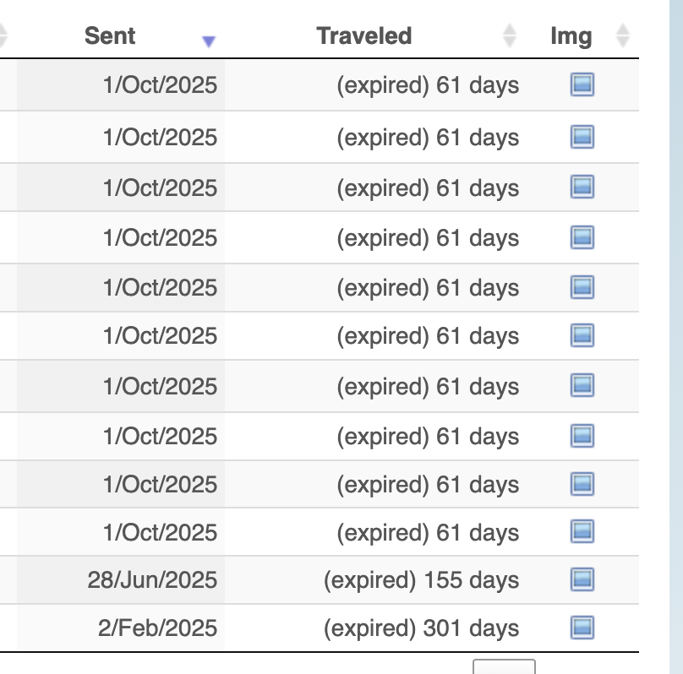Toggle sort arrows beside Img header

pos(623,35)
